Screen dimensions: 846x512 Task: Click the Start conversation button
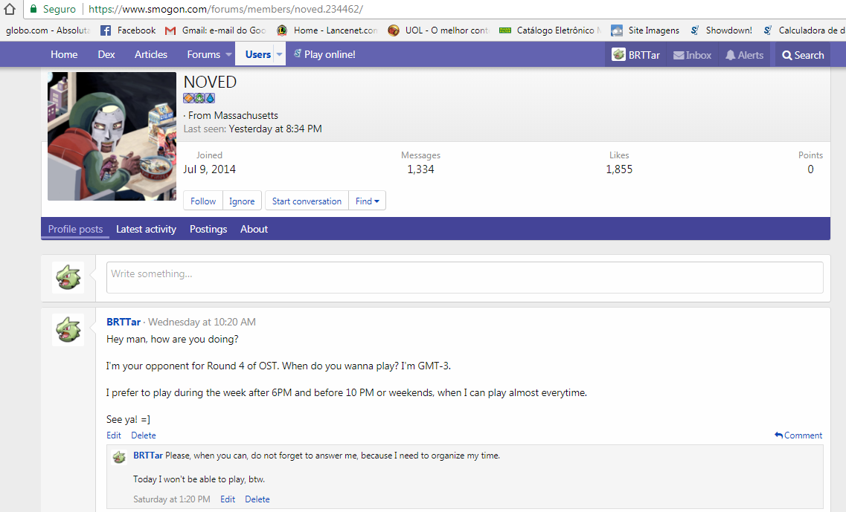307,201
